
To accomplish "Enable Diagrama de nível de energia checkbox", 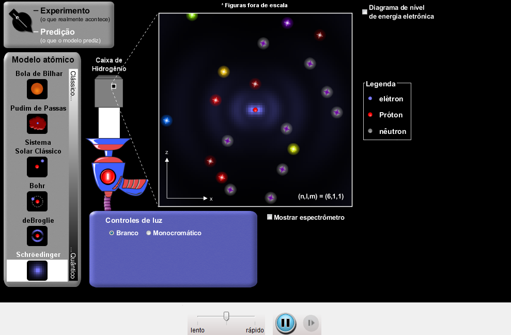I will (x=365, y=12).
